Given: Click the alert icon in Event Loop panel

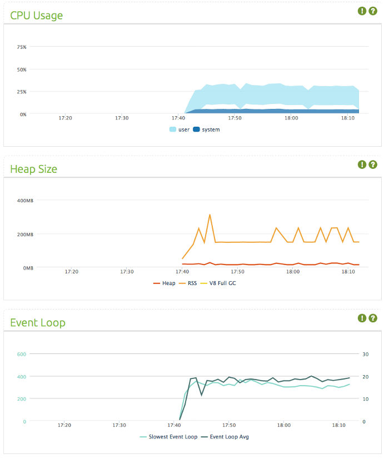Looking at the screenshot, I should (x=362, y=318).
